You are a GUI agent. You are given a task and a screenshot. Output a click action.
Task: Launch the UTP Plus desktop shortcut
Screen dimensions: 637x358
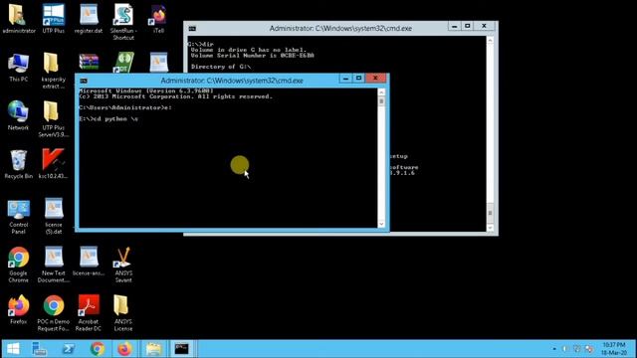[53, 19]
